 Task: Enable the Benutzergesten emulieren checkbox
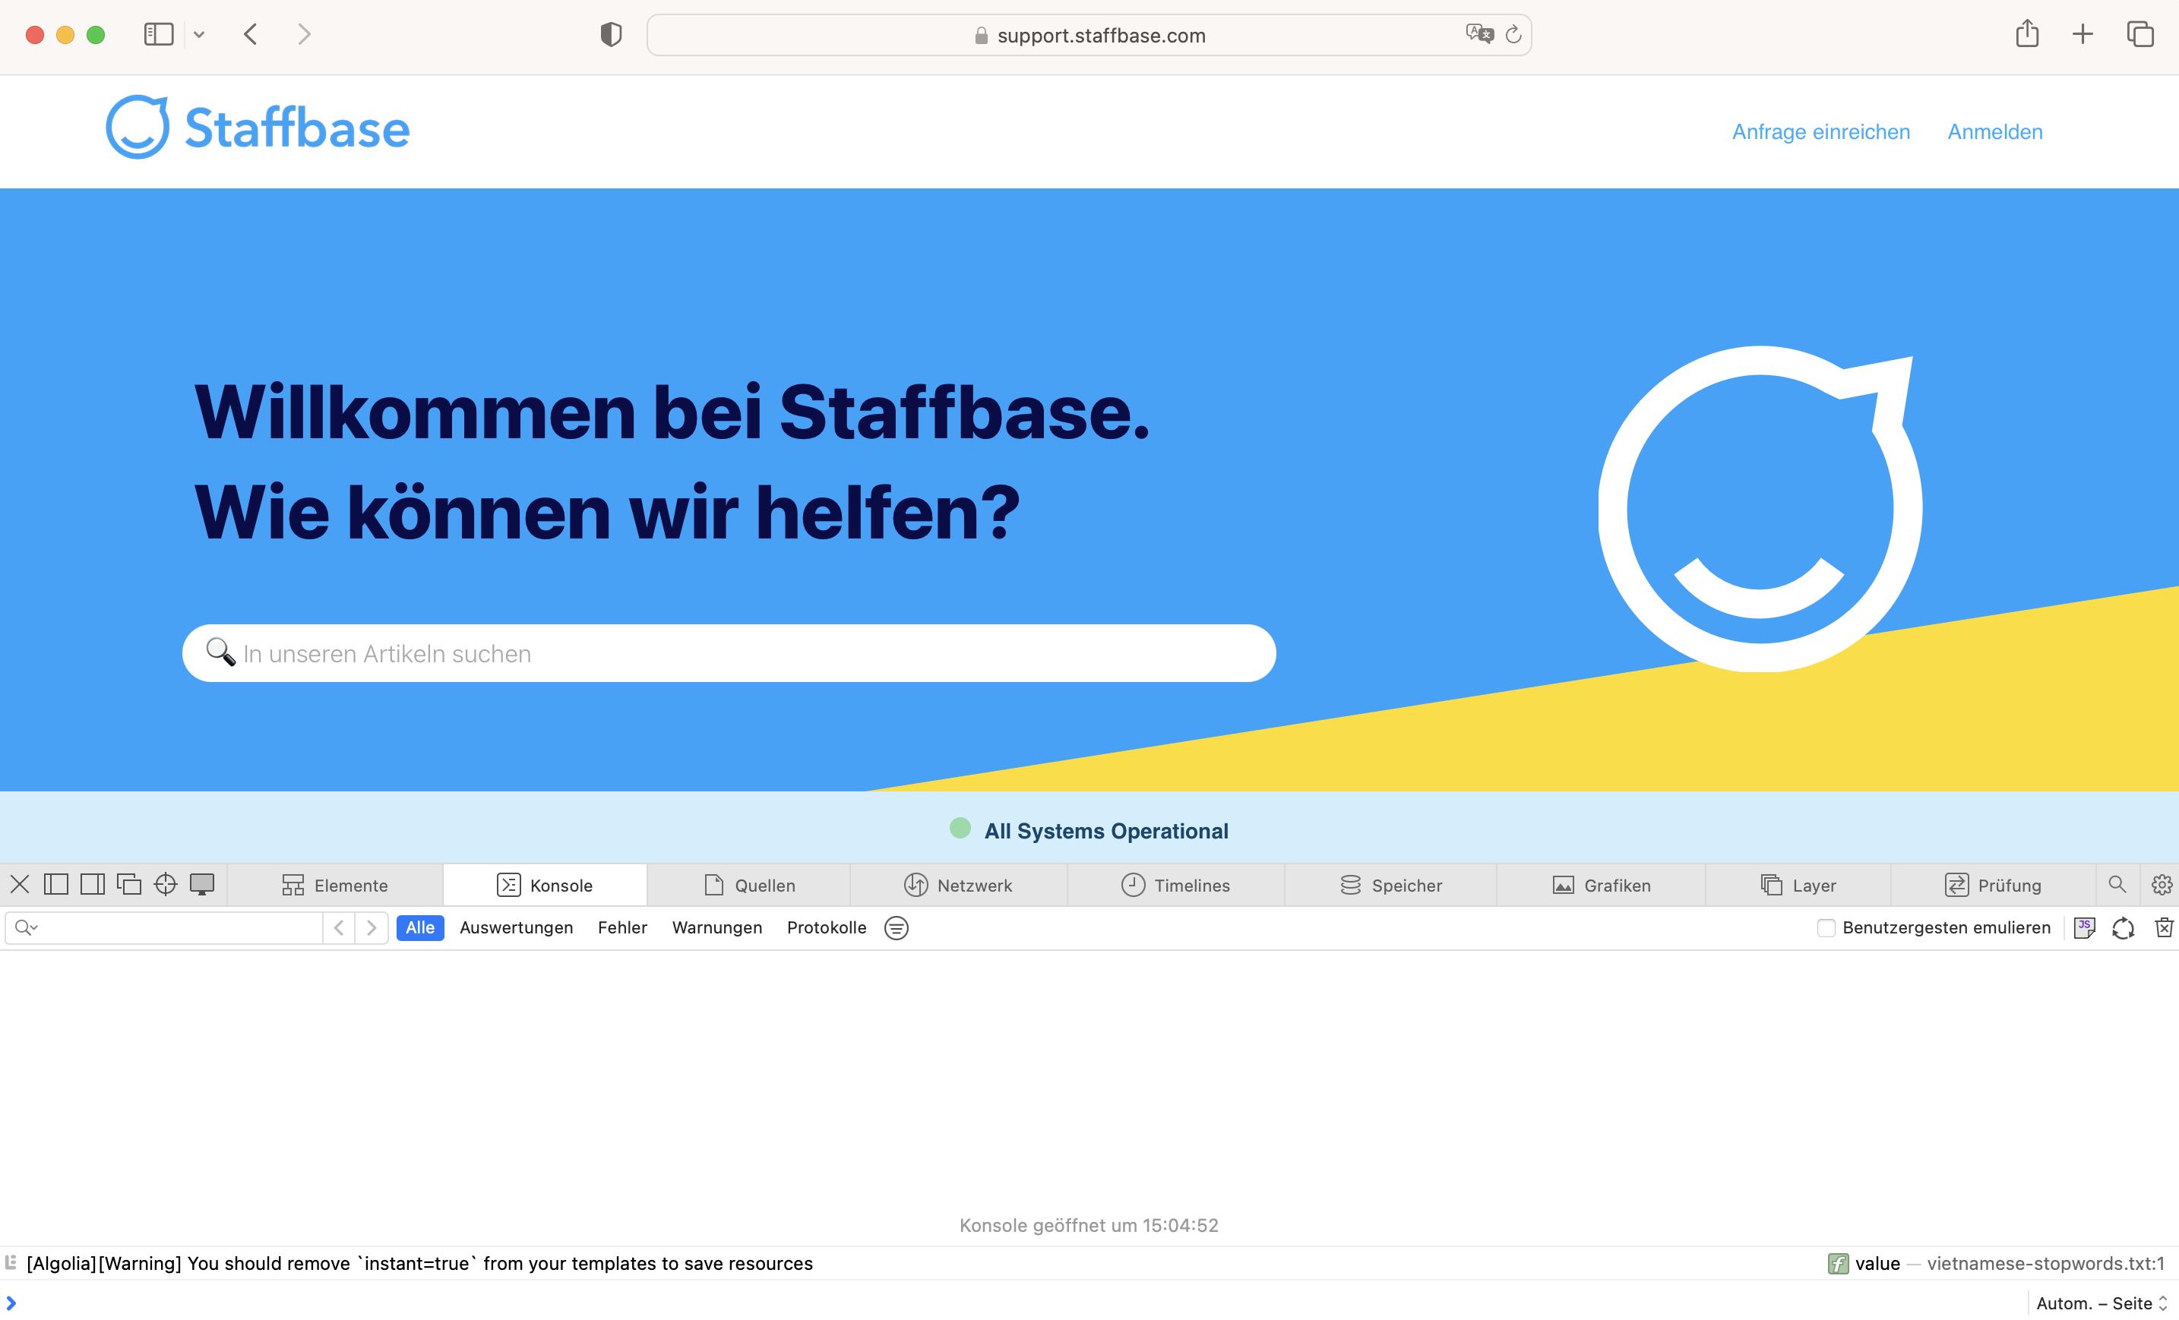1825,927
